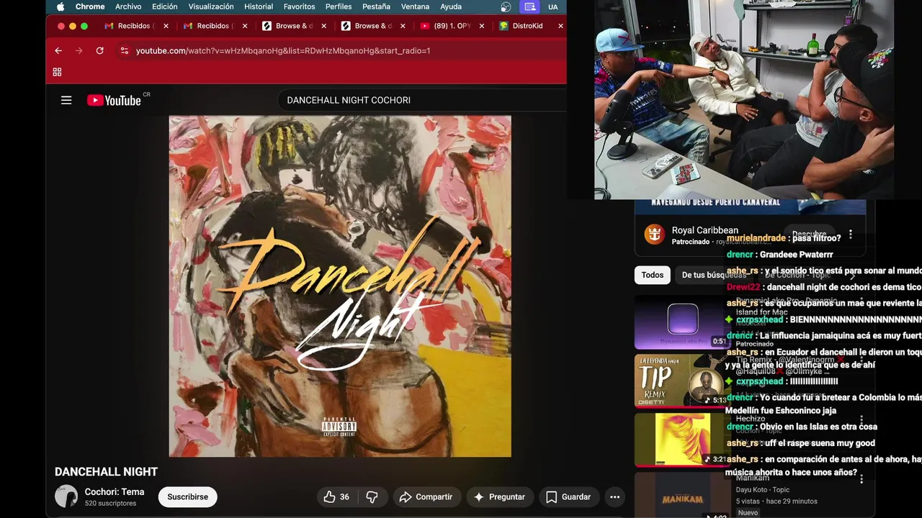Open the TIP Remix 5:13 thumbnail
Image resolution: width=922 pixels, height=518 pixels.
(x=682, y=381)
